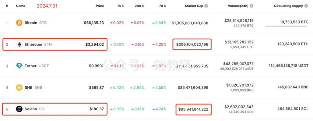Sort by the # rank column
The image size is (313, 121).
click(7, 6)
